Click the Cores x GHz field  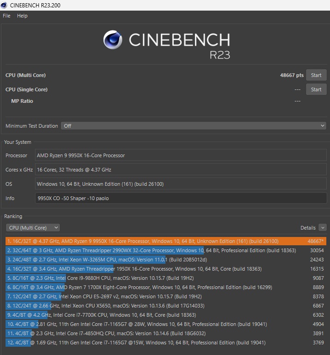coord(181,170)
